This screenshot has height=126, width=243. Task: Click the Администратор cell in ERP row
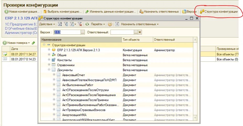pyautogui.click(x=173, y=50)
